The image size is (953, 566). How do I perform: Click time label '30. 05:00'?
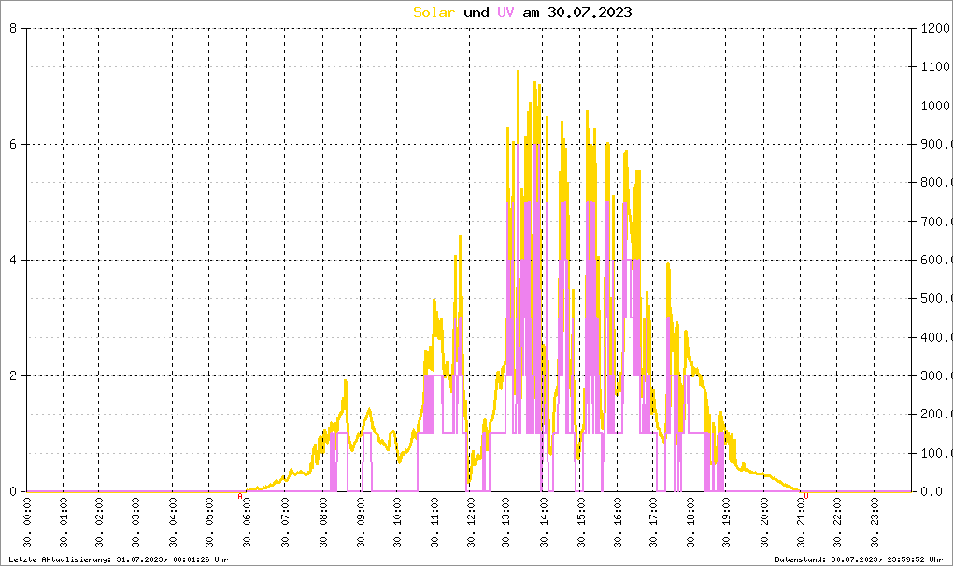tap(209, 522)
